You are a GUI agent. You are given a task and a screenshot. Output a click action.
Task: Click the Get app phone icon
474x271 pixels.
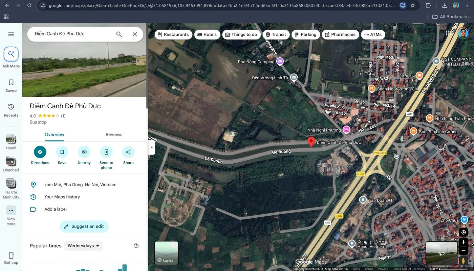[11, 255]
